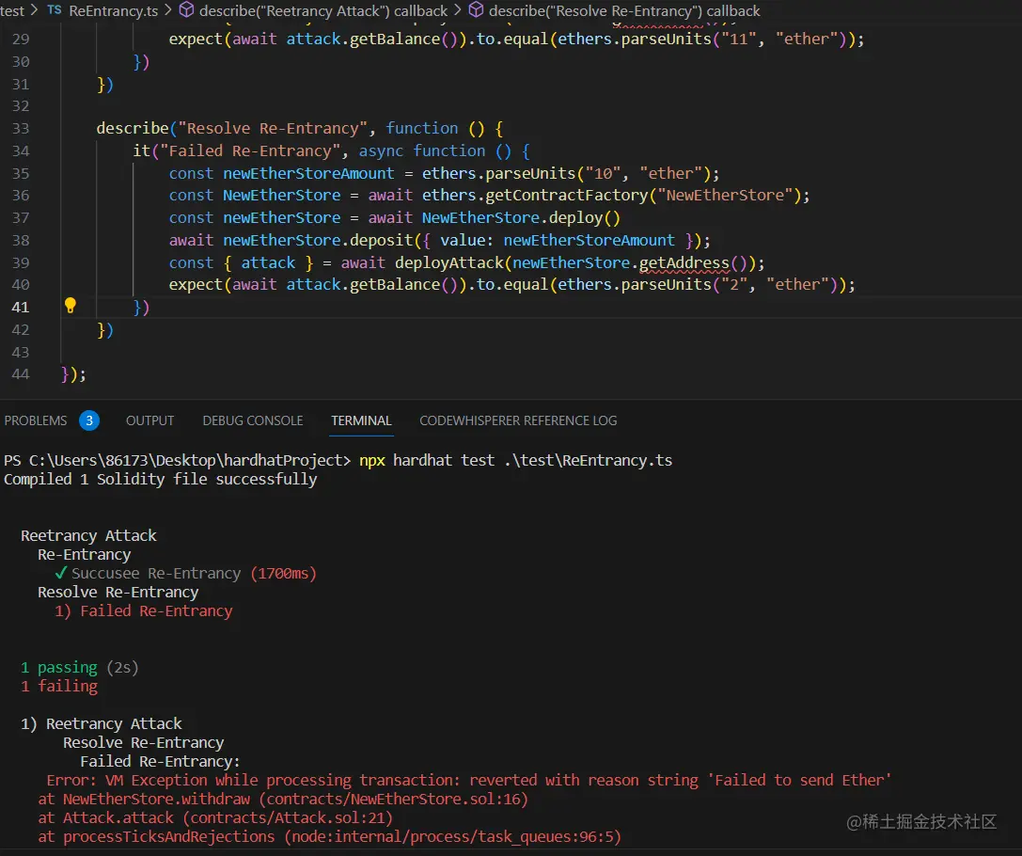This screenshot has height=856, width=1022.
Task: Click getContractFactory on line 36
Action: click(x=566, y=195)
